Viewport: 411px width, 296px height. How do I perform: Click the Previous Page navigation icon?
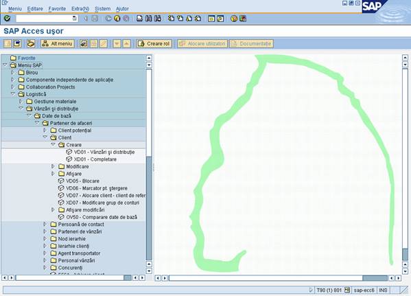(x=180, y=19)
